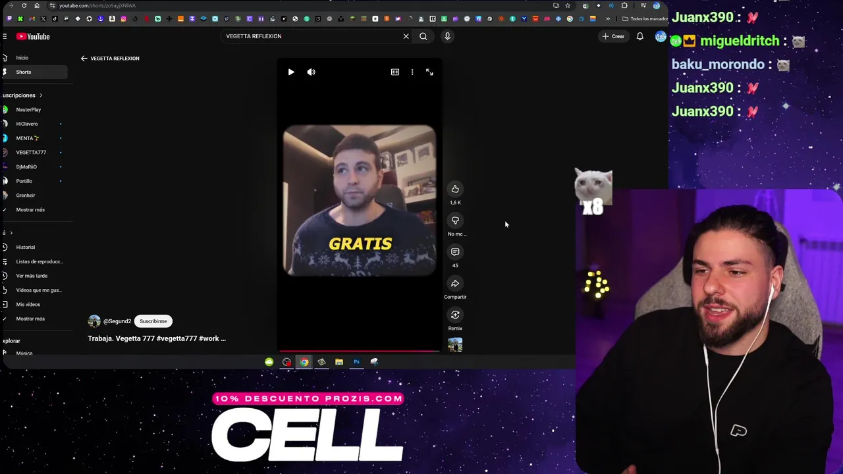The width and height of the screenshot is (843, 474).
Task: Click the Chrome taskbar icon
Action: (x=304, y=362)
